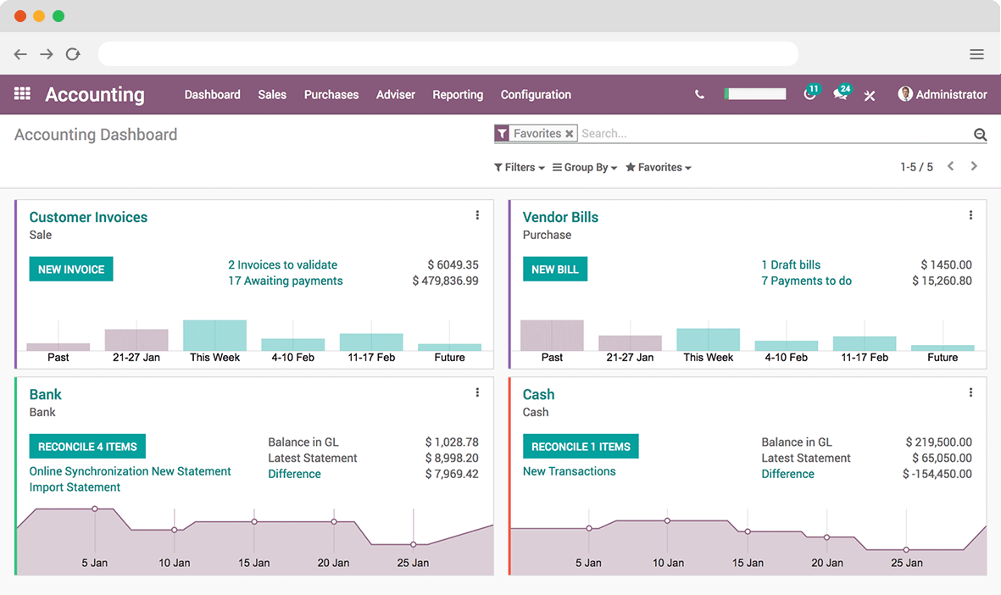Expand the Group By dropdown

(584, 167)
